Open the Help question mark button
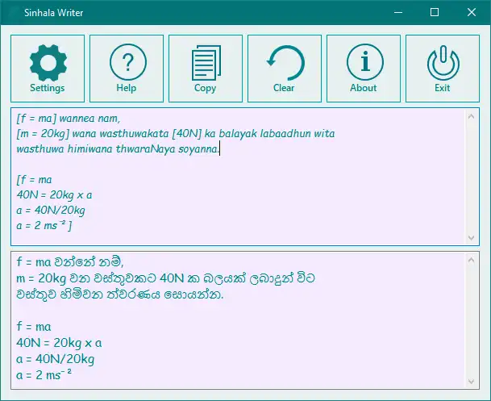Viewport: 491px width, 401px height. 127,69
